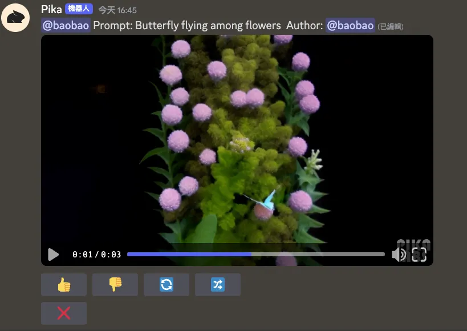
Task: Seek the video progress bar near its end
Action: coord(378,255)
